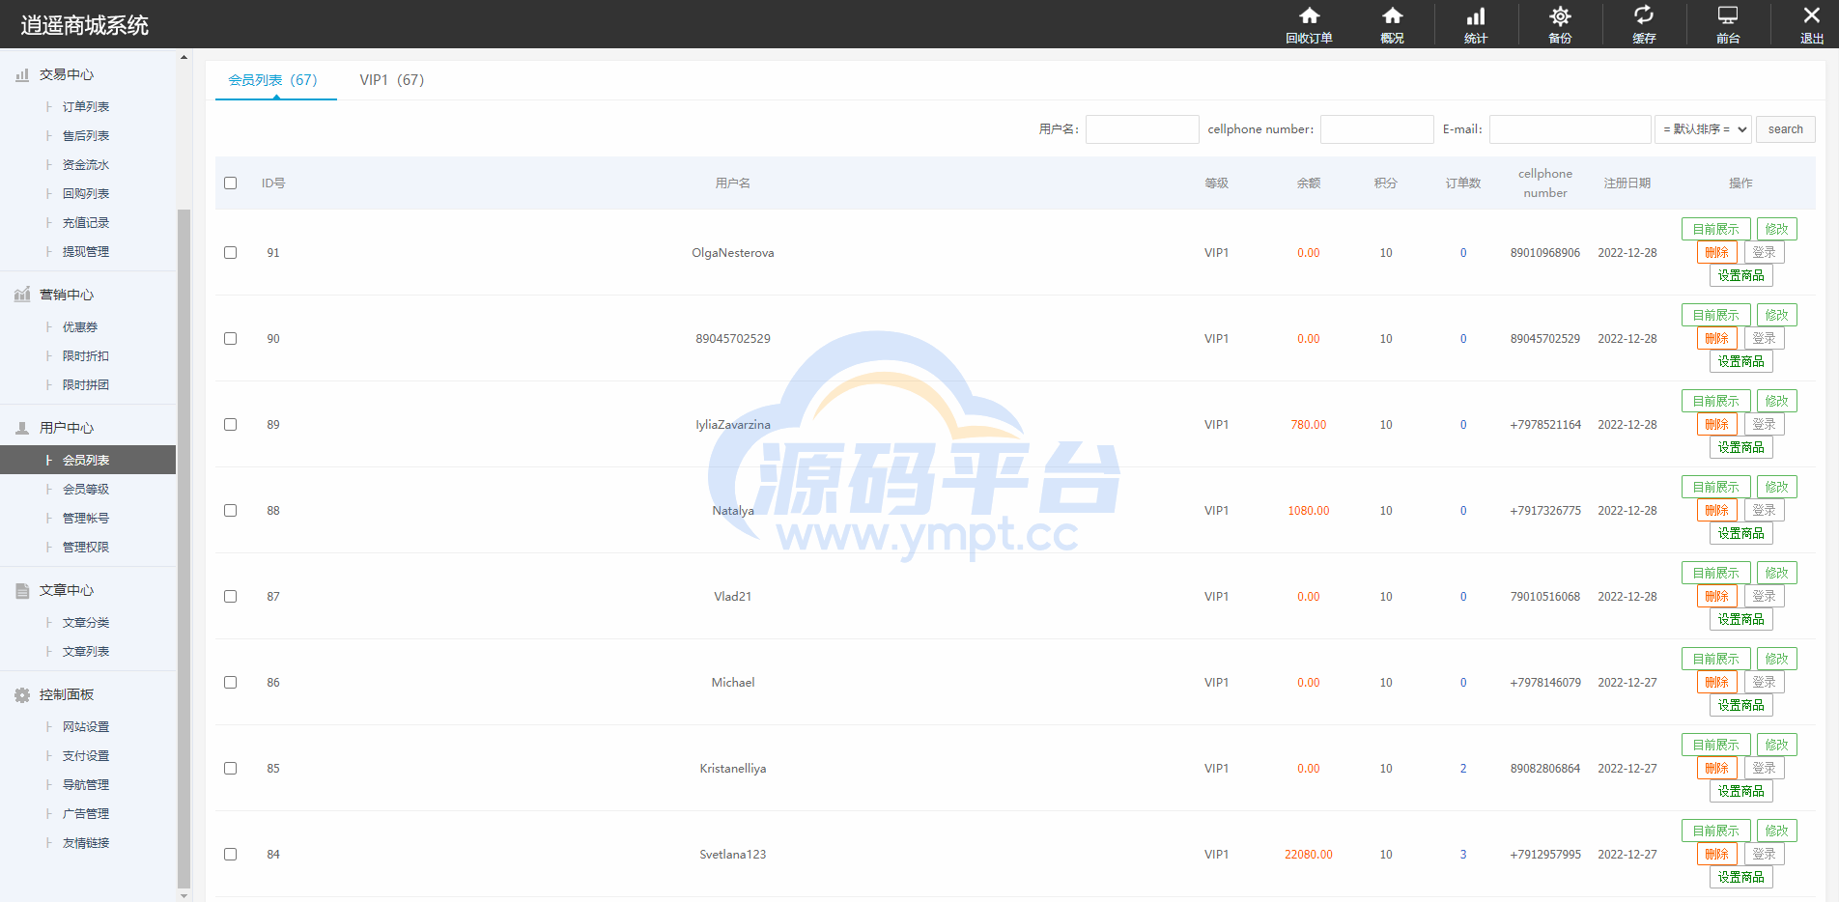Open 提现管理 in the sidebar
Image resolution: width=1839 pixels, height=902 pixels.
point(86,251)
